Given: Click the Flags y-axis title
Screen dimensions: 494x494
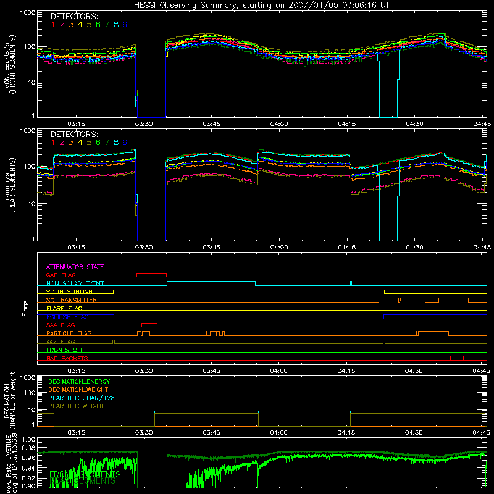Looking at the screenshot, I should pos(25,308).
